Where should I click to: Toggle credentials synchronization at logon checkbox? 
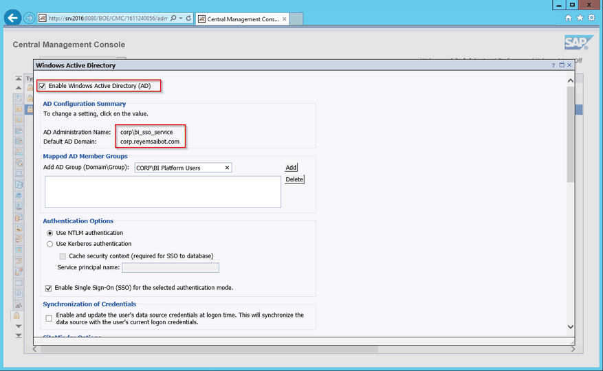click(49, 318)
